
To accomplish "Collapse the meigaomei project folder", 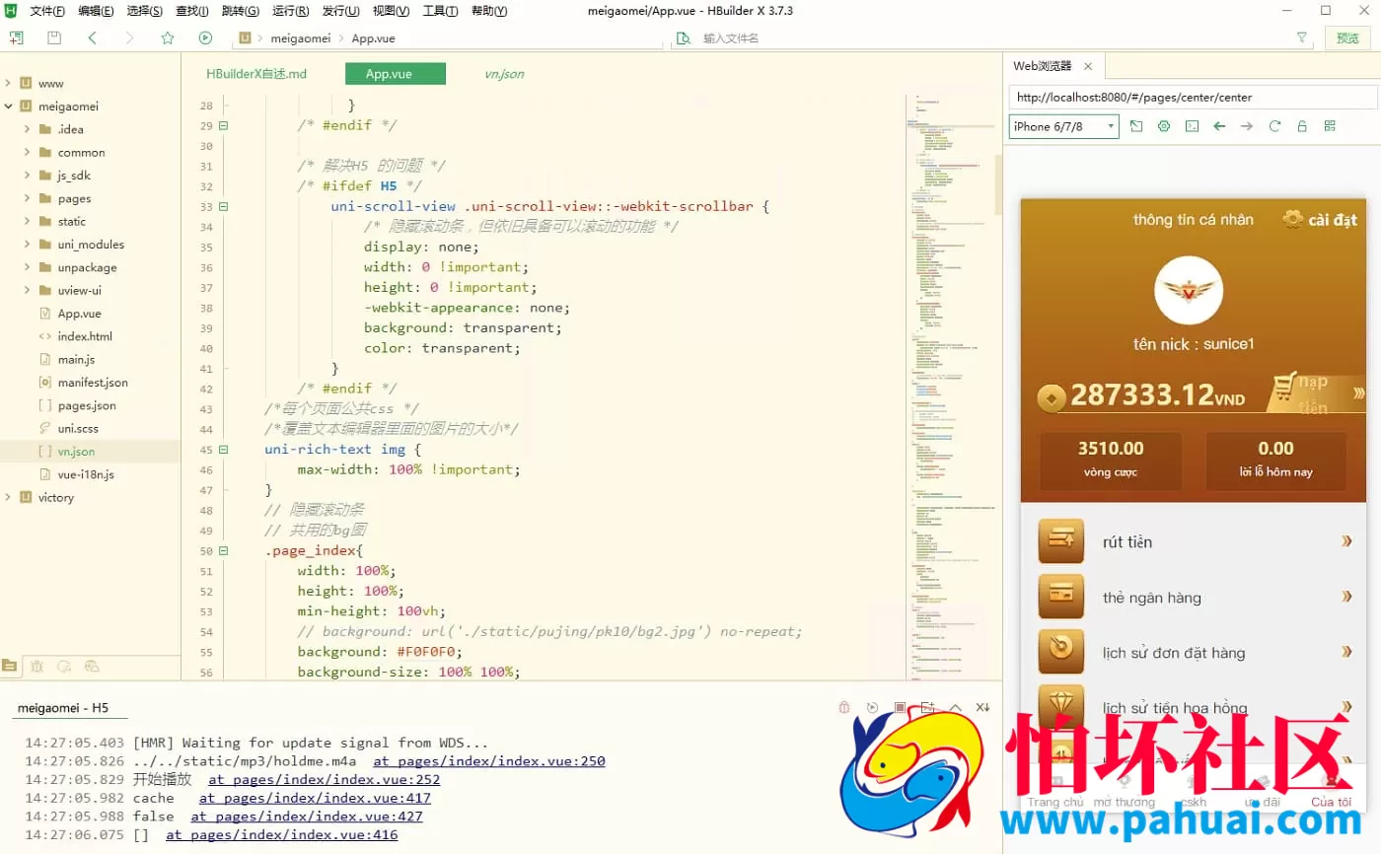I will (9, 107).
